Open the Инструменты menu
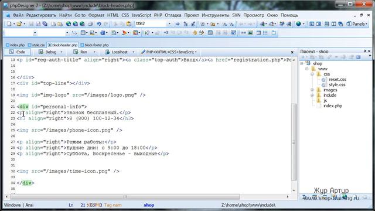The width and height of the screenshot is (375, 211). pos(215,15)
